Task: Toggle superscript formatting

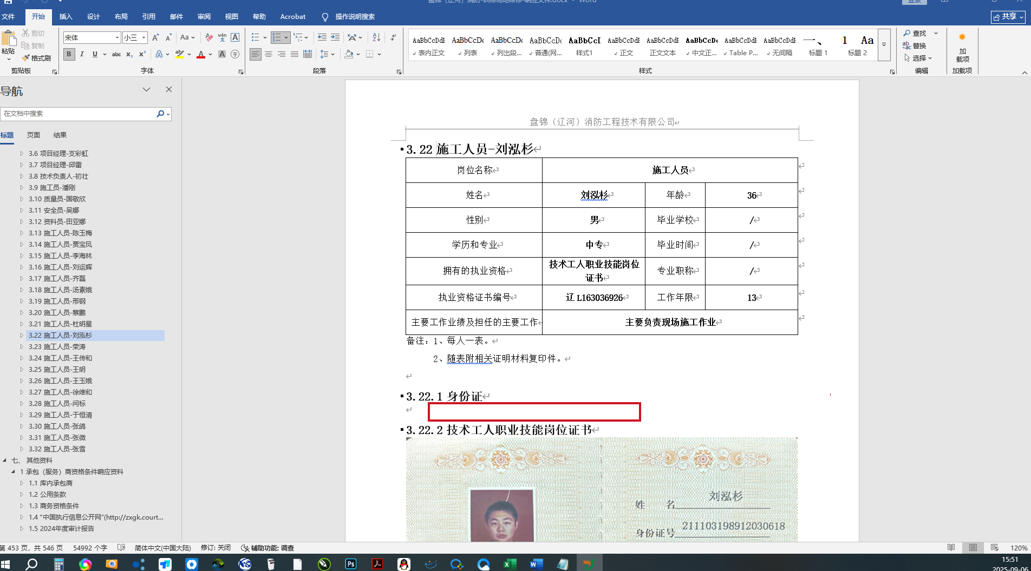Action: [x=142, y=54]
